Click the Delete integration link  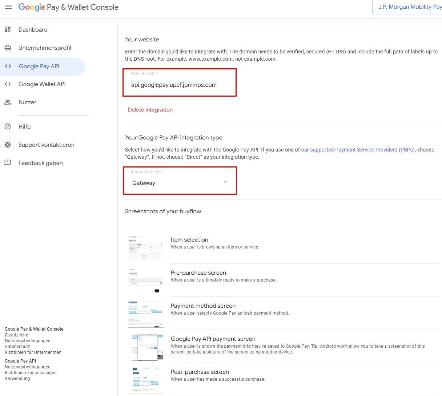pos(150,109)
